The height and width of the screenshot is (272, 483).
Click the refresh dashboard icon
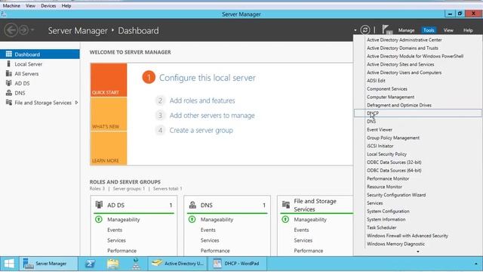[365, 30]
